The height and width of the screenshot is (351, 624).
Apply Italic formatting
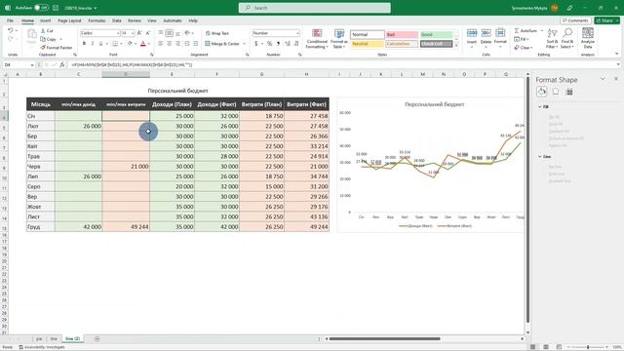tap(93, 43)
